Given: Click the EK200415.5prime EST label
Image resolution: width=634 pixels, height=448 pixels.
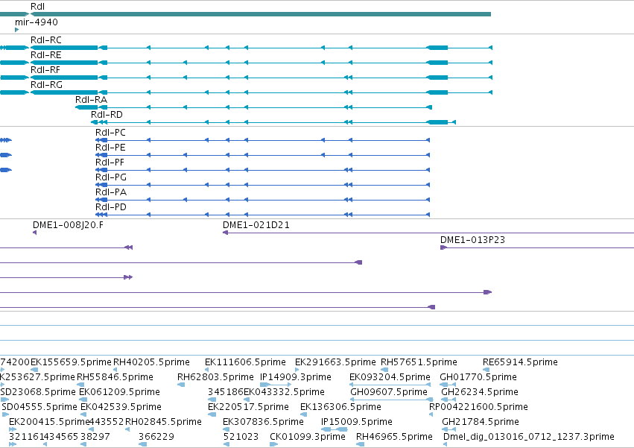Looking at the screenshot, I should click(49, 422).
